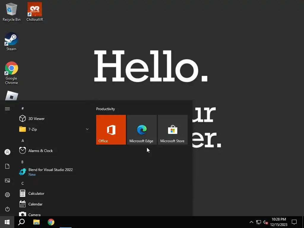
Task: Select the 7-Zip folder entry
Action: [x=55, y=129]
